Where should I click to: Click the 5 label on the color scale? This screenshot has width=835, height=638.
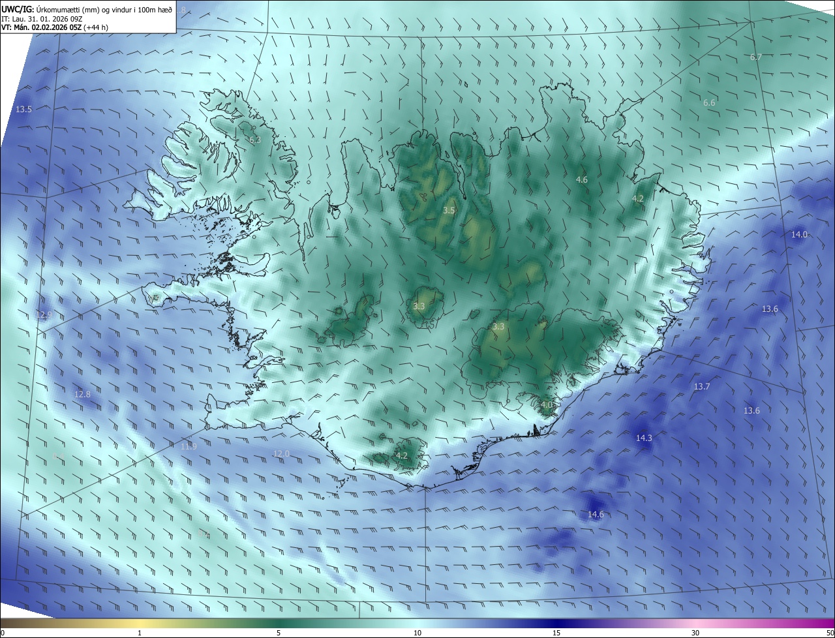coord(279,633)
